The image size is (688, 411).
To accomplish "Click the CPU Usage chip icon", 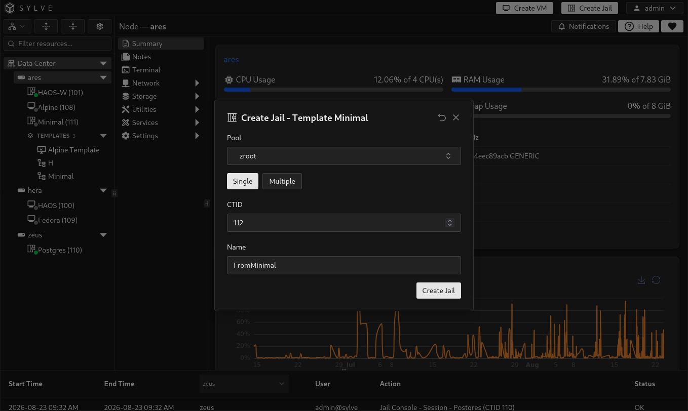I will point(229,79).
